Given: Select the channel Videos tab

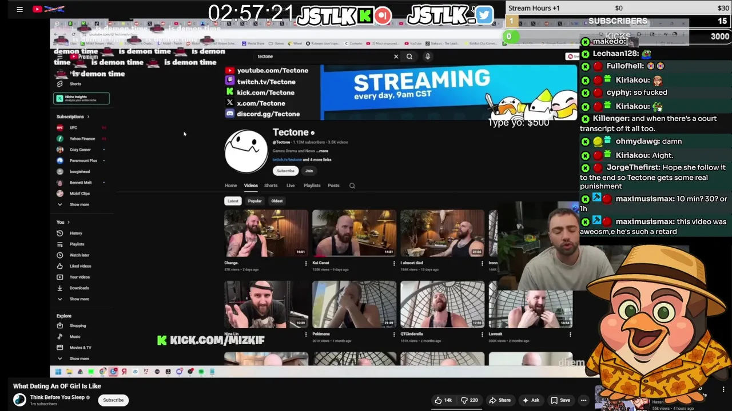Looking at the screenshot, I should [x=250, y=186].
